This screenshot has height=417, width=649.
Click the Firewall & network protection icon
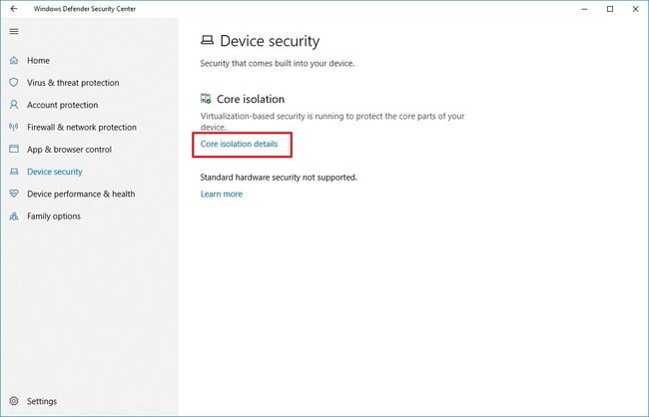(x=14, y=127)
